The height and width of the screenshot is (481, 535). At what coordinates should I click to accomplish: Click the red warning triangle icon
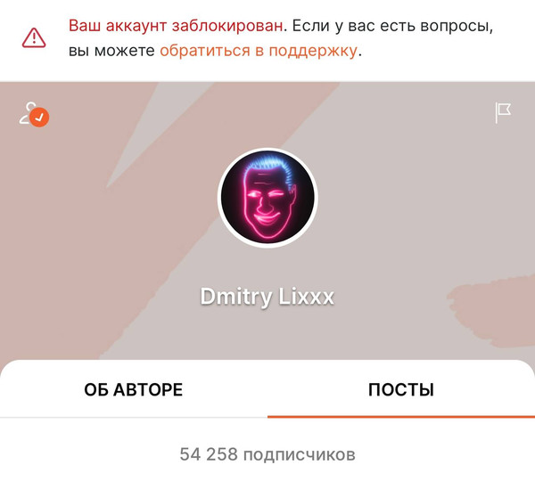pyautogui.click(x=34, y=37)
